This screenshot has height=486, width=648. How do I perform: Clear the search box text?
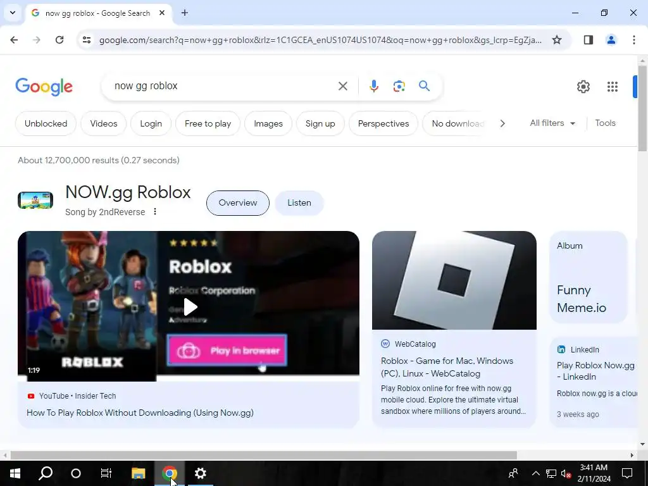(x=342, y=86)
